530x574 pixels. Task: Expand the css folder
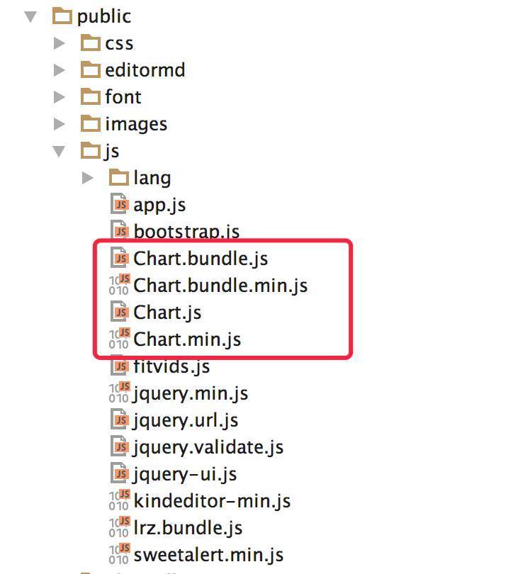click(x=60, y=43)
